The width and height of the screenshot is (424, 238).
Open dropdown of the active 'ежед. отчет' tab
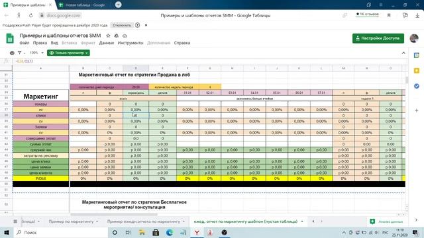click(x=302, y=221)
